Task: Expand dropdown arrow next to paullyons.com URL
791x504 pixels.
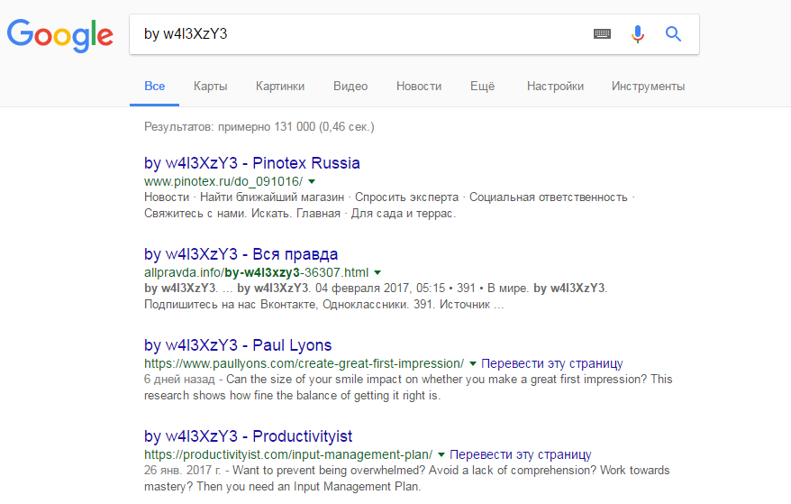Action: [x=473, y=363]
